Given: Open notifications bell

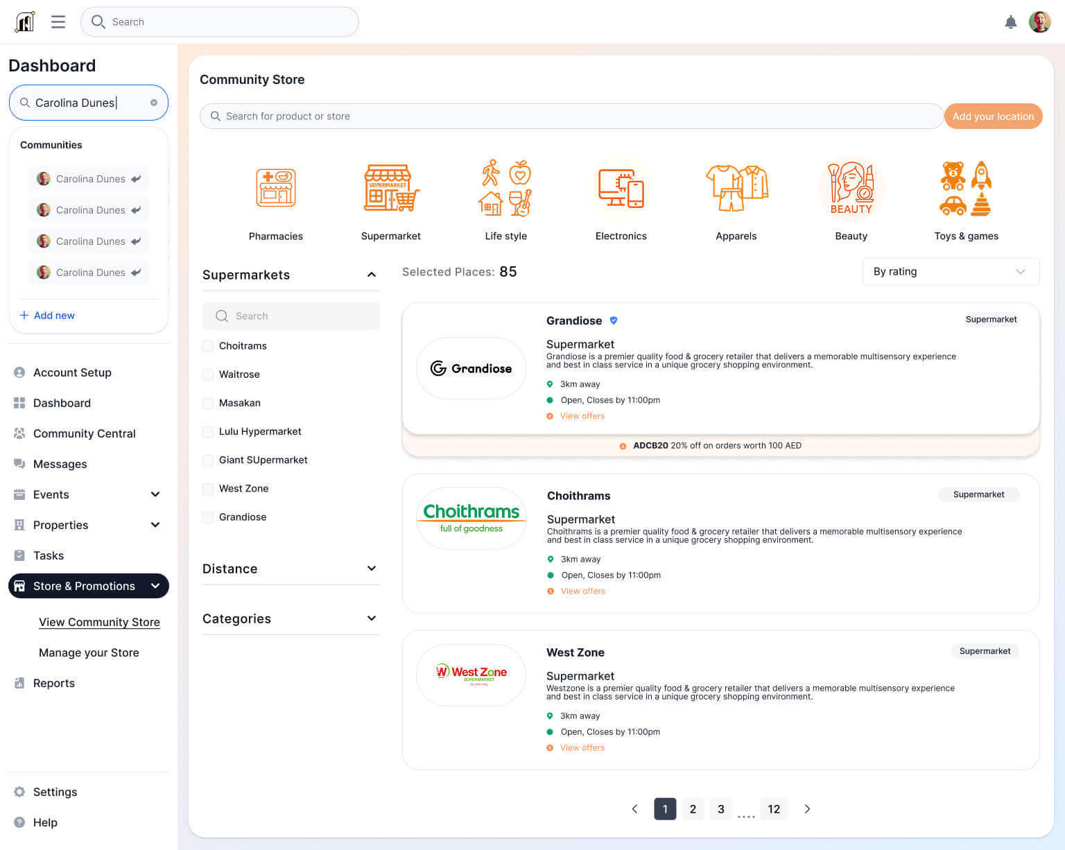Looking at the screenshot, I should tap(1011, 22).
